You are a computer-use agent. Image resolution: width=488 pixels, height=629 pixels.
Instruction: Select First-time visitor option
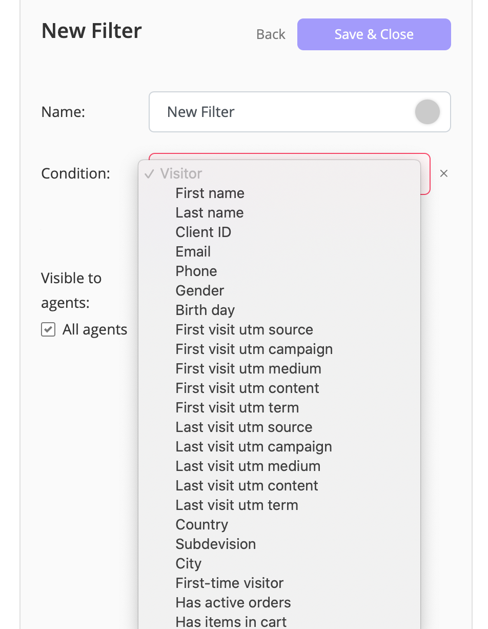click(x=229, y=583)
